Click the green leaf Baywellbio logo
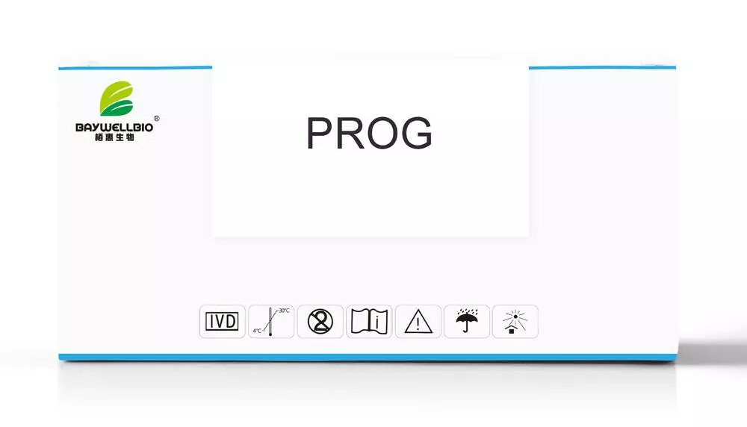 coord(117,99)
